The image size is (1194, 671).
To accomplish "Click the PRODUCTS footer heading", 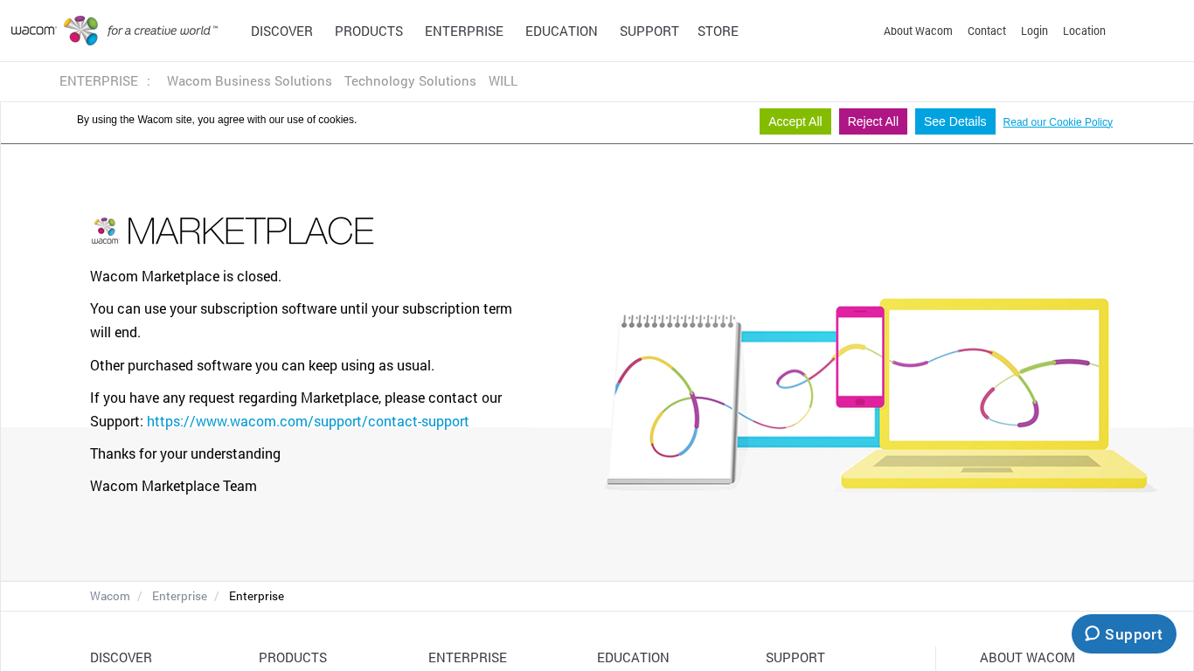I will click(293, 658).
